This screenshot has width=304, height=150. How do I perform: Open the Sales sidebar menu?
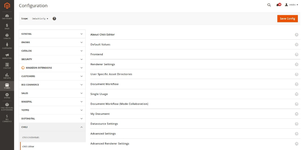[7, 26]
